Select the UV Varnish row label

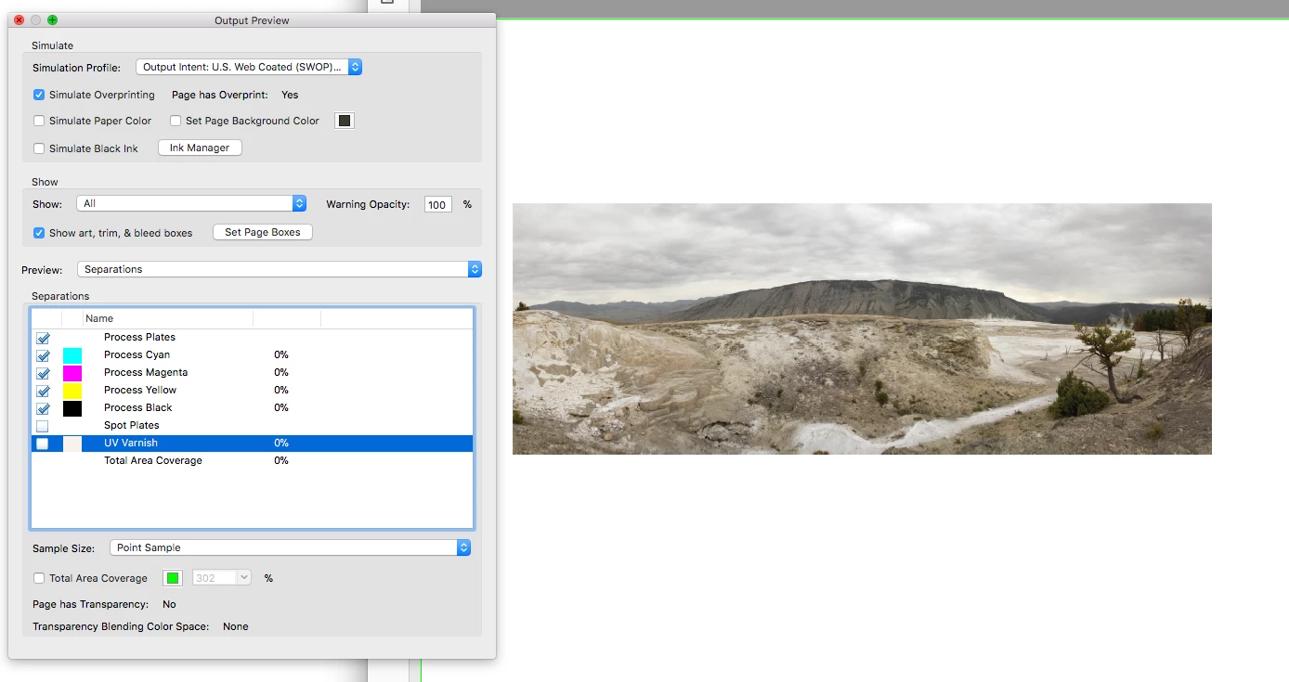131,443
